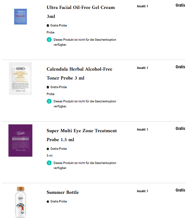
Task: Click the teal info icon under Calendula Toner
Action: pyautogui.click(x=49, y=101)
